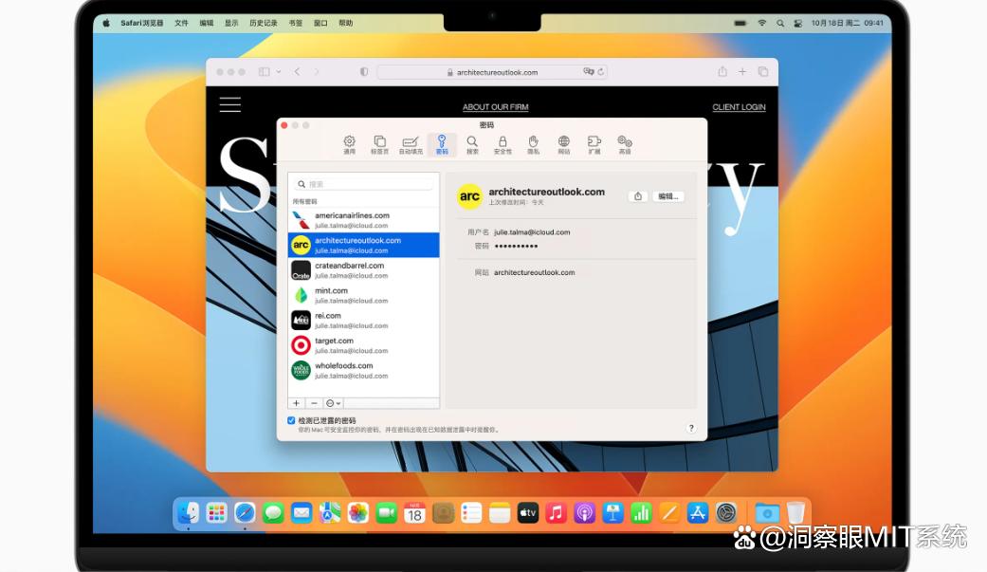Reveal the hidden password dots
This screenshot has height=572, width=987.
[x=516, y=247]
